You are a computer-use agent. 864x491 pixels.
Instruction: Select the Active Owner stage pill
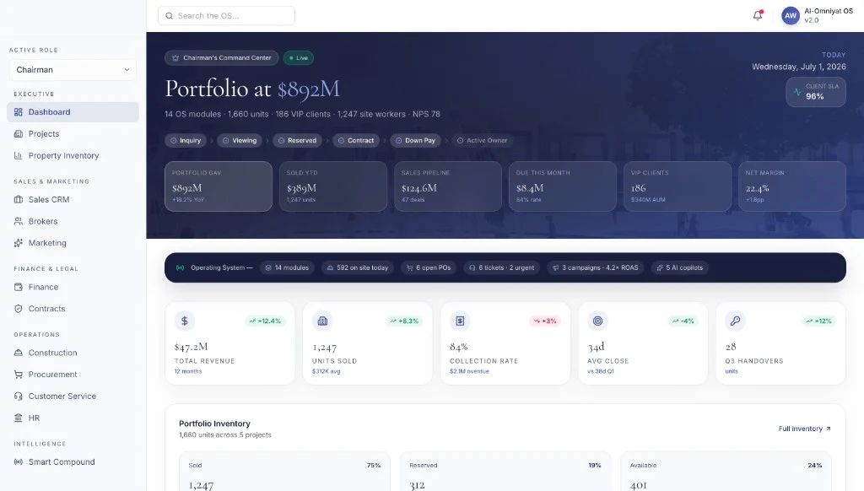[482, 141]
